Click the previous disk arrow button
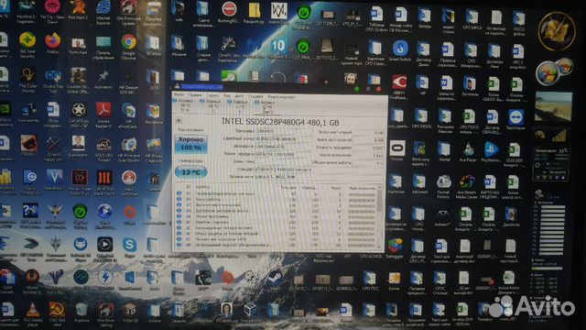Screen dimensions: 586x330 point(179,120)
